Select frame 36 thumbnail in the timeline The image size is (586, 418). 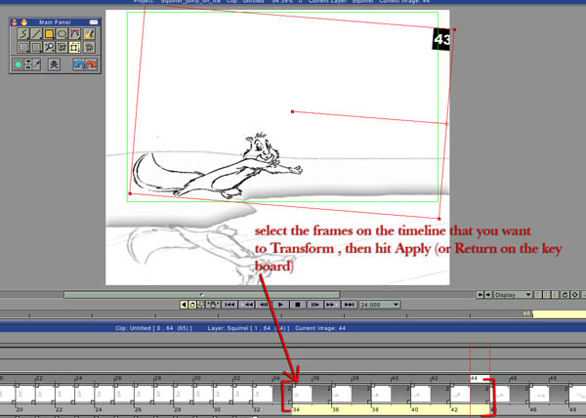click(x=341, y=395)
